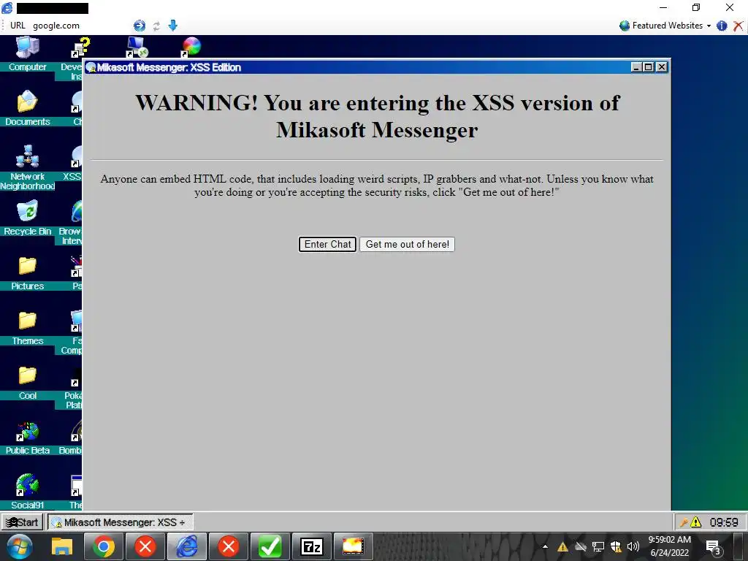Open the Windows Start orb
The height and width of the screenshot is (561, 748).
point(20,546)
